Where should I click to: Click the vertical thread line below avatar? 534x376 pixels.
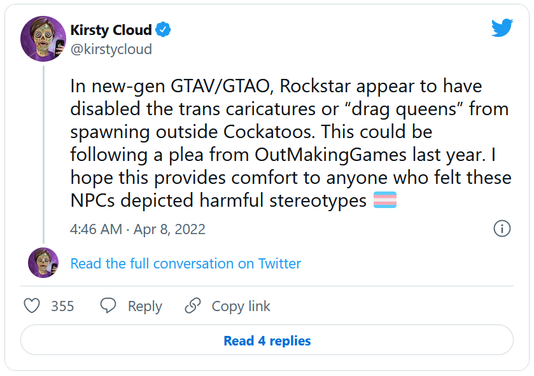pos(43,153)
